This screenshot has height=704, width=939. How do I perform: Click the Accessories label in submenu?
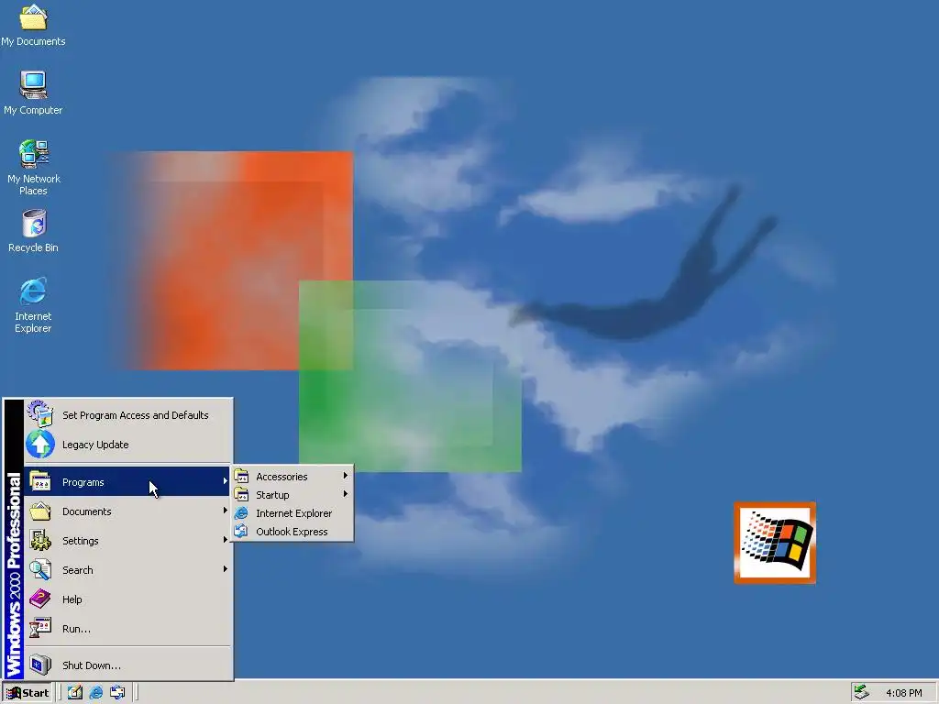click(x=282, y=477)
